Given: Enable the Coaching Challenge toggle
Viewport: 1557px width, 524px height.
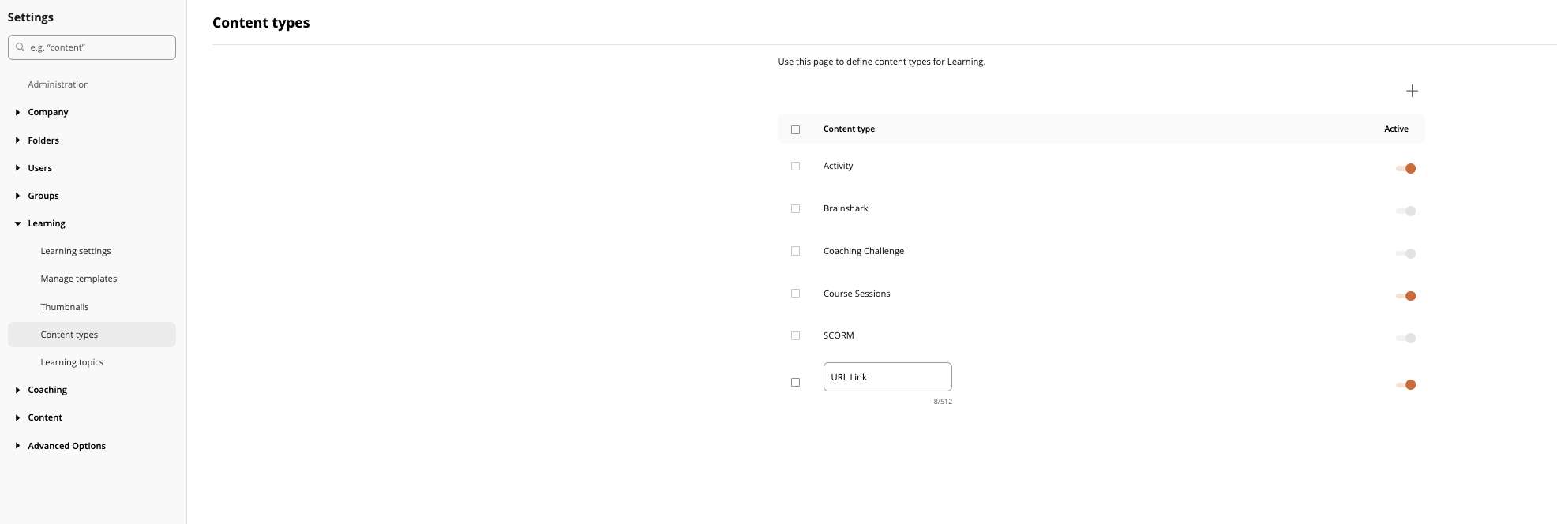Looking at the screenshot, I should (1405, 253).
